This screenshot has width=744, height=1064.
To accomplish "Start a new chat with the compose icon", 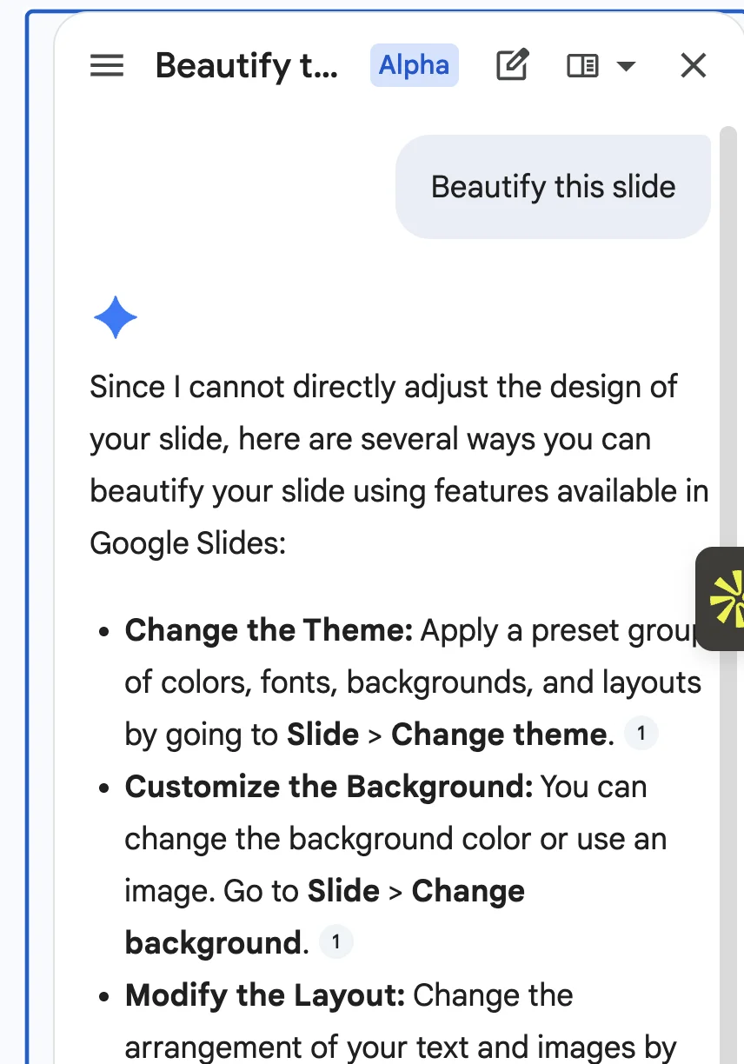I will 512,66.
